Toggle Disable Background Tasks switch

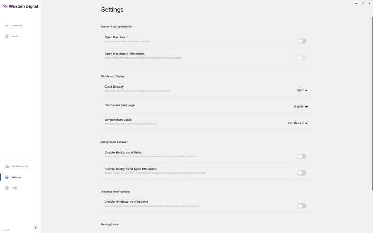[302, 156]
